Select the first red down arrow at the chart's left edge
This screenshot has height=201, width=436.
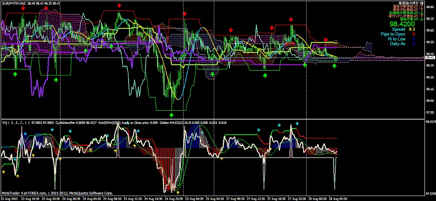tap(23, 8)
